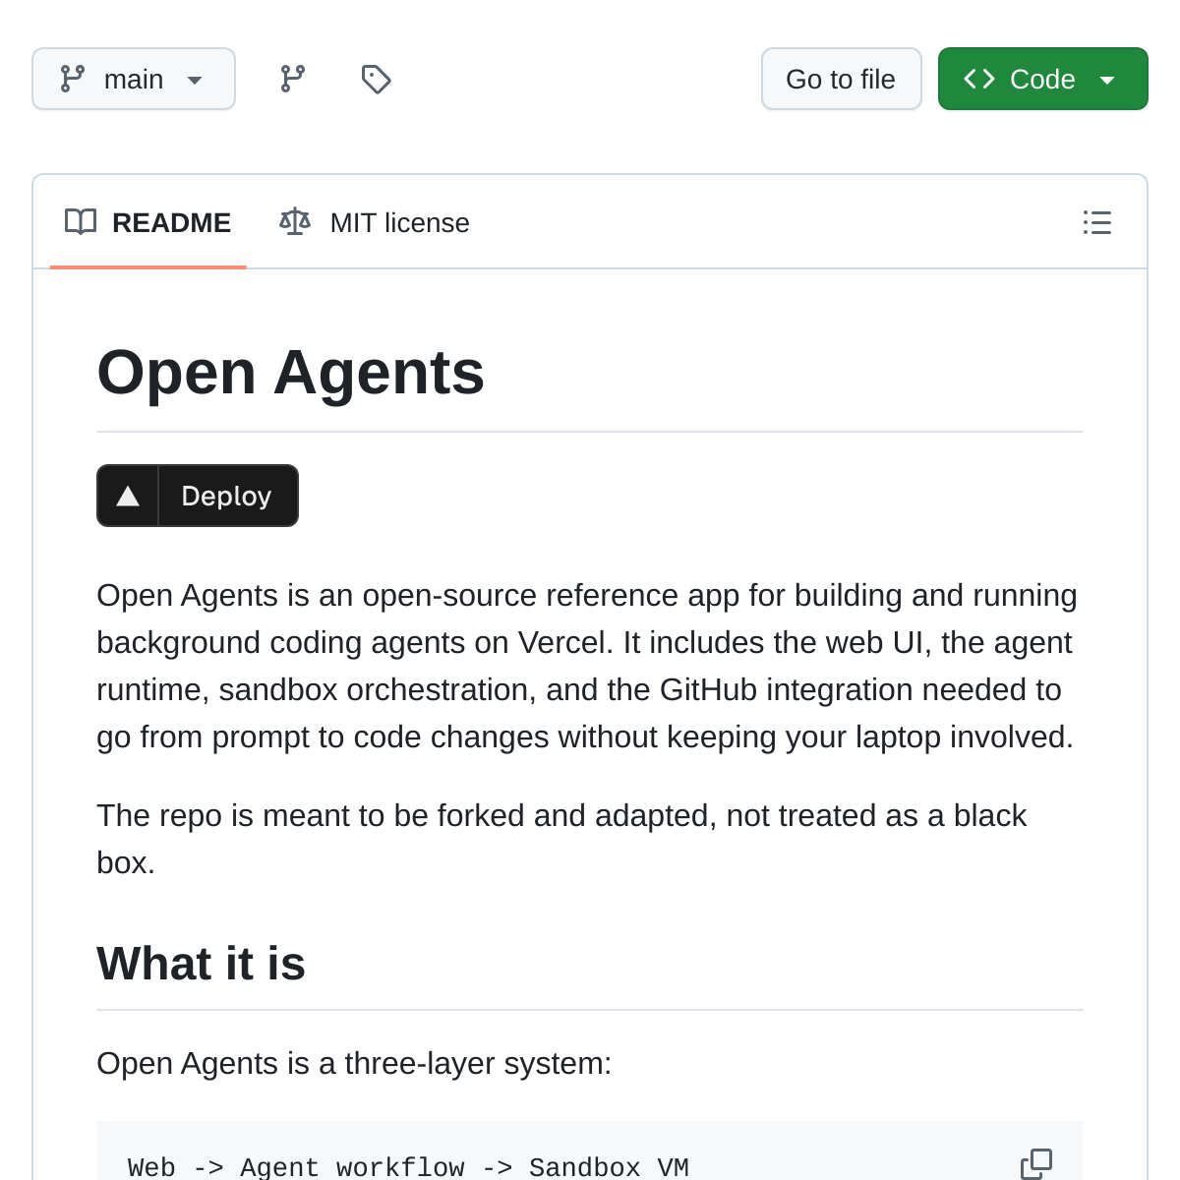Click the README open-book icon

[x=80, y=222]
